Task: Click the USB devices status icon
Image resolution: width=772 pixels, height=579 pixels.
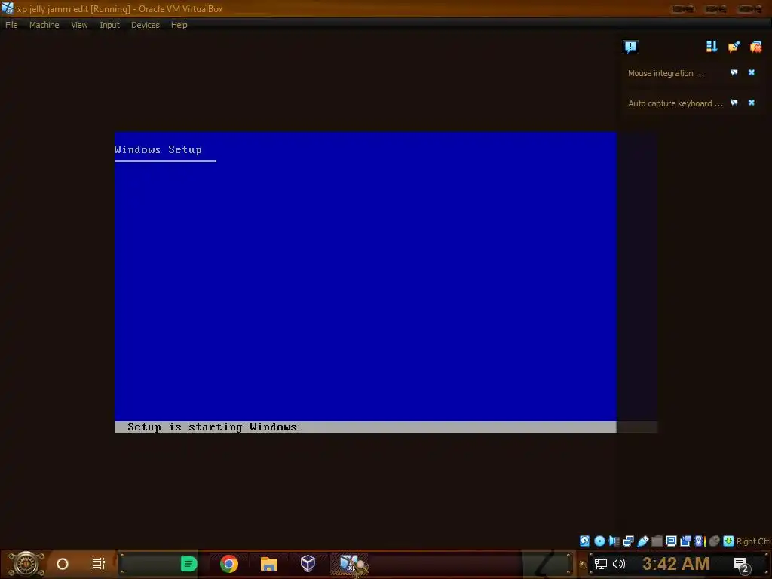Action: 643,541
